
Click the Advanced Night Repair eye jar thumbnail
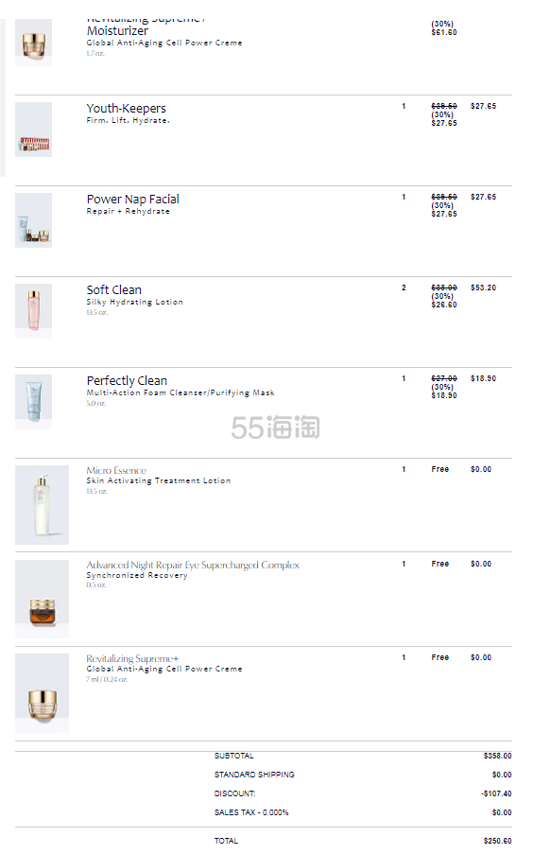[x=42, y=599]
